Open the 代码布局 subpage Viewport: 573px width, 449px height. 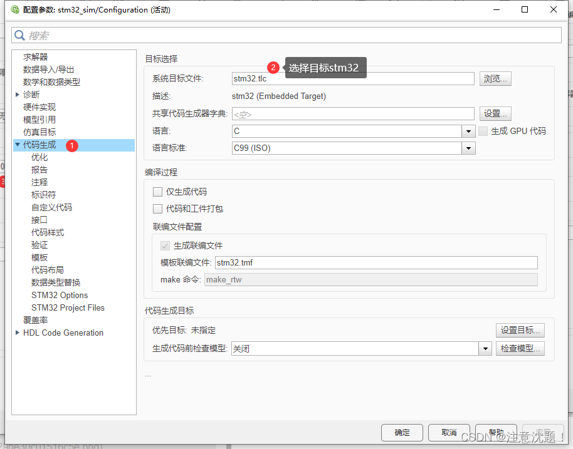(48, 270)
